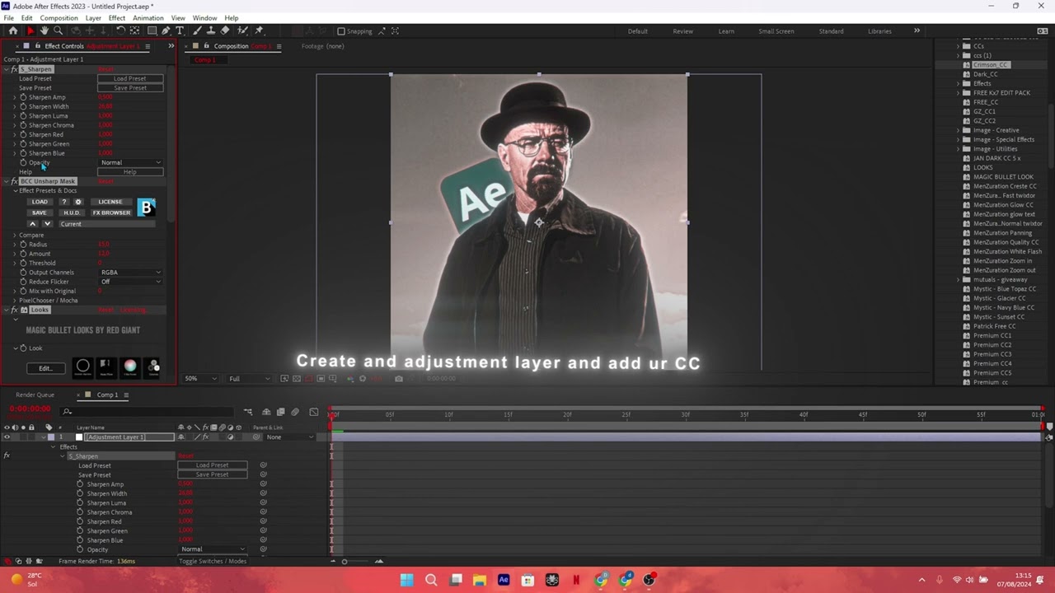Hide Adjustment Layer 1 with eye toggle
This screenshot has width=1055, height=593.
pyautogui.click(x=7, y=437)
